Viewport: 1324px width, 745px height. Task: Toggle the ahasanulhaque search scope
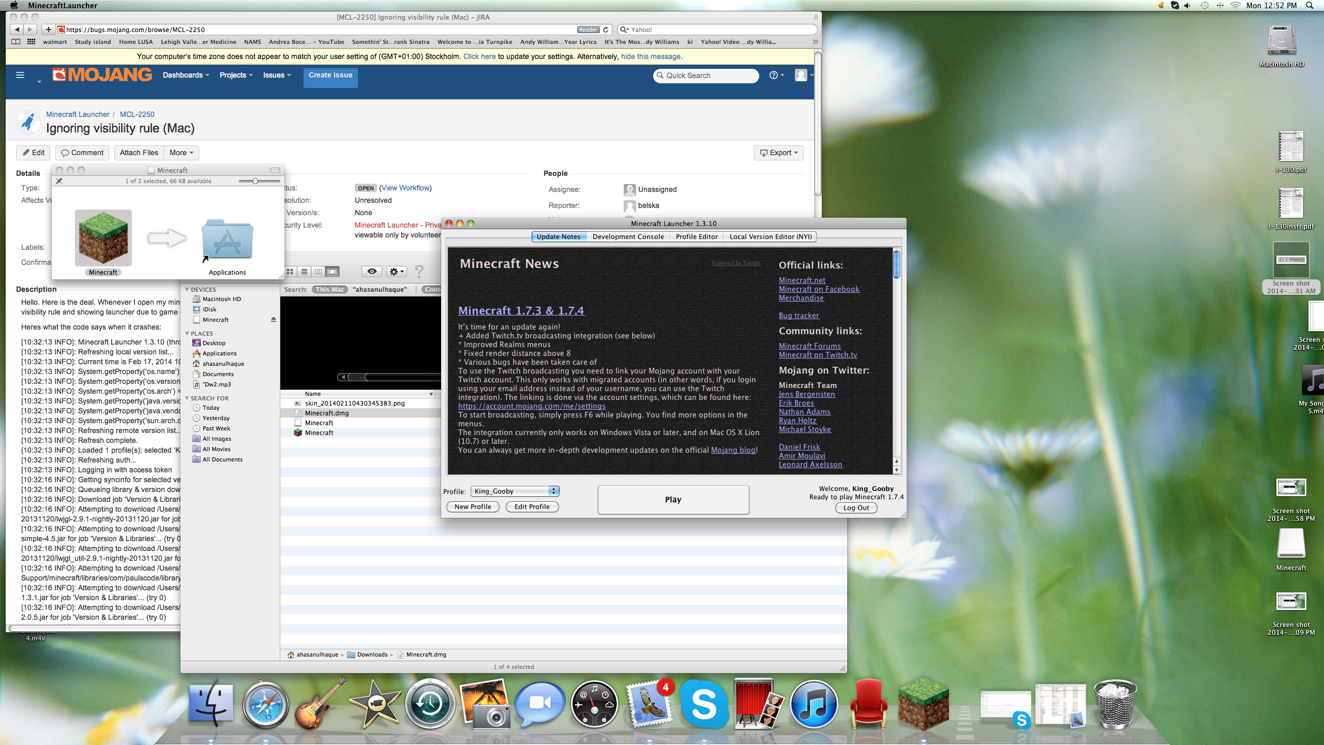click(x=380, y=290)
